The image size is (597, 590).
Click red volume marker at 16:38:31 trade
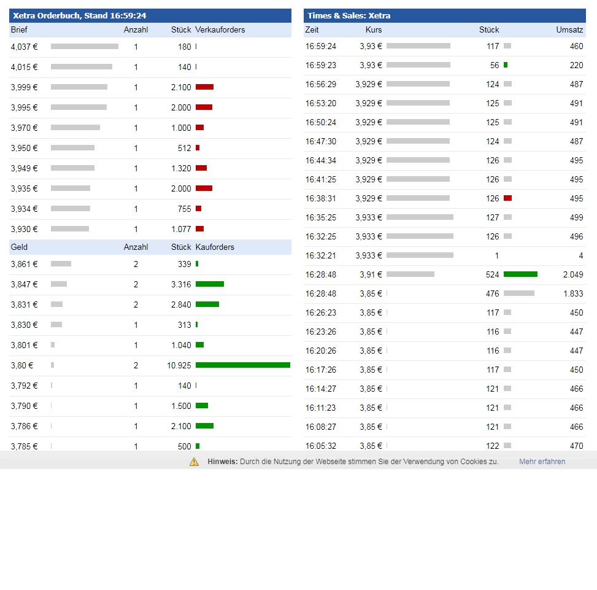coord(507,198)
